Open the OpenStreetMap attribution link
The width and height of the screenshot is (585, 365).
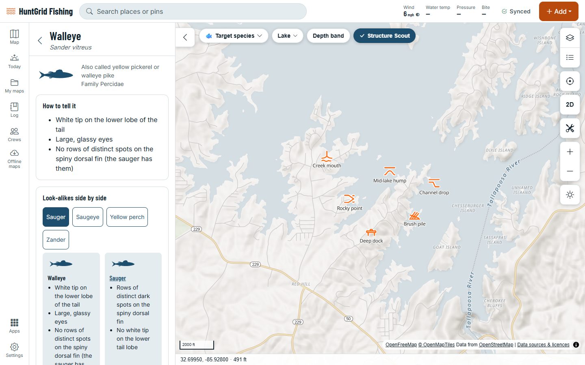click(496, 345)
